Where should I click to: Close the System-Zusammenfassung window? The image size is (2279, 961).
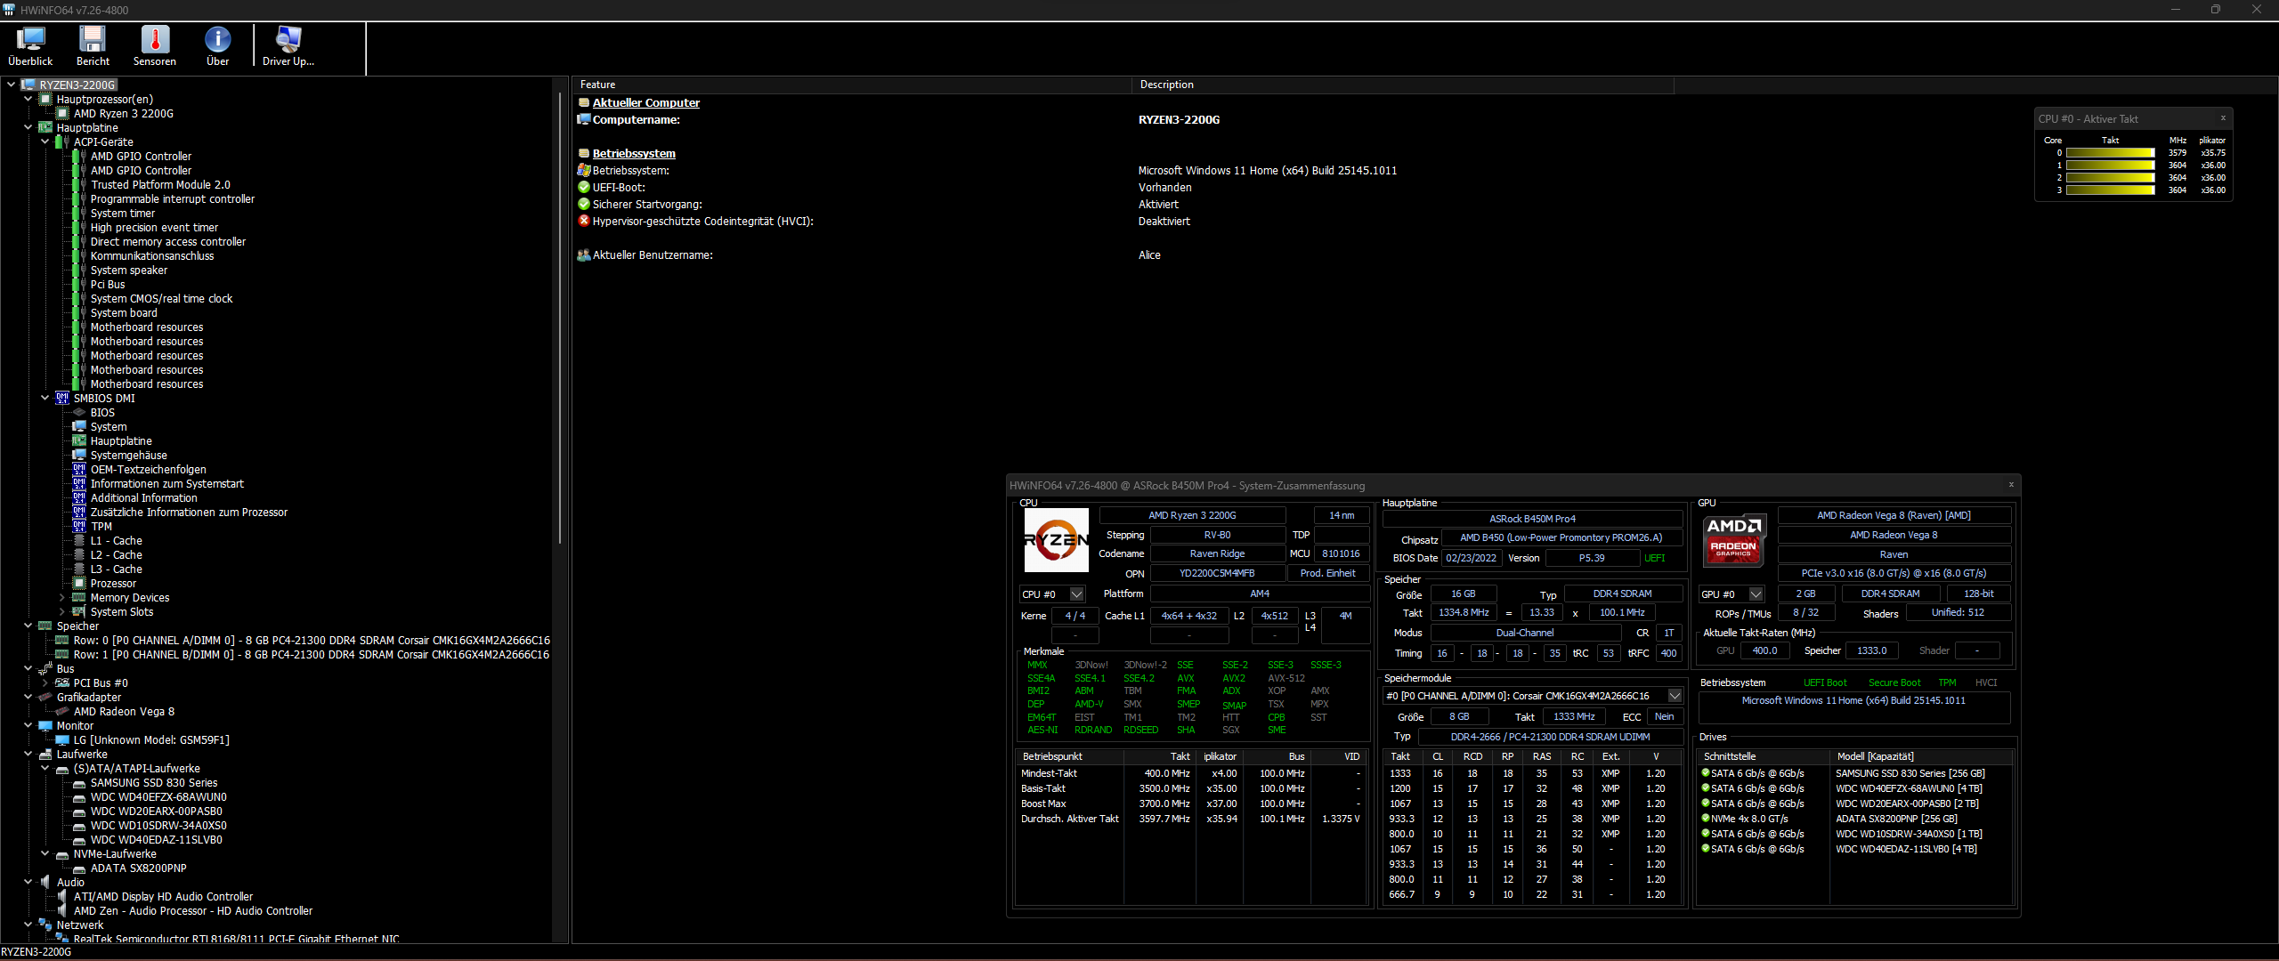tap(2011, 485)
